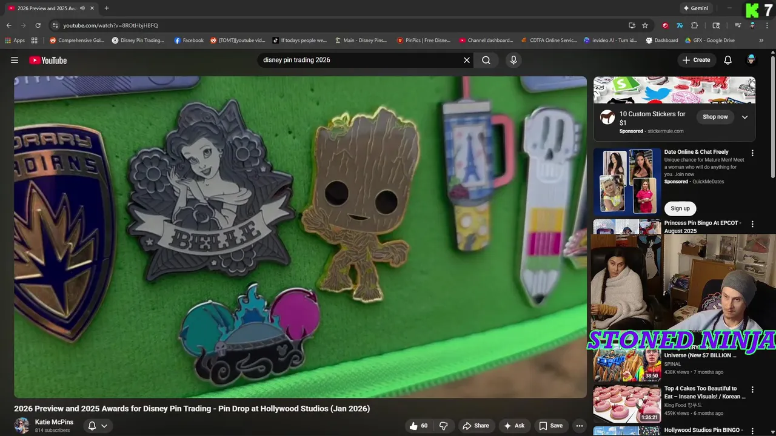776x436 pixels.
Task: Bookmark this page with the star
Action: tap(645, 25)
